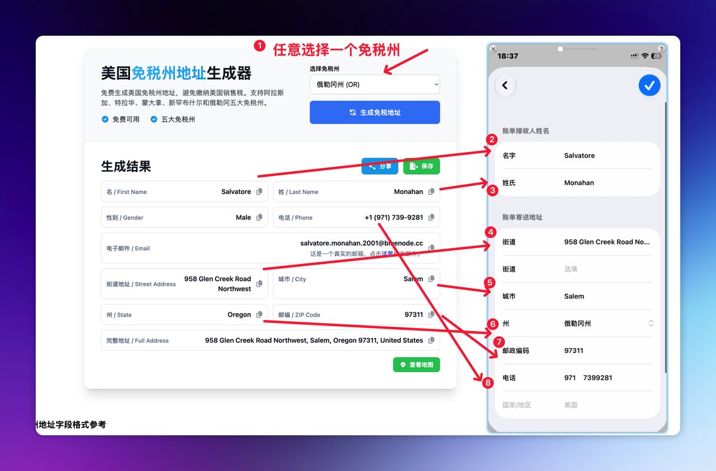Copy the Street Address value
Screen dimensions: 716x471
coord(259,284)
